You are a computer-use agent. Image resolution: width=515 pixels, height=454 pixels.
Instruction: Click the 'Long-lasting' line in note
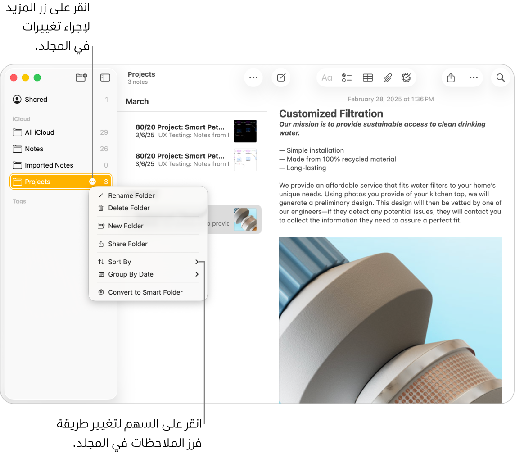pos(303,168)
